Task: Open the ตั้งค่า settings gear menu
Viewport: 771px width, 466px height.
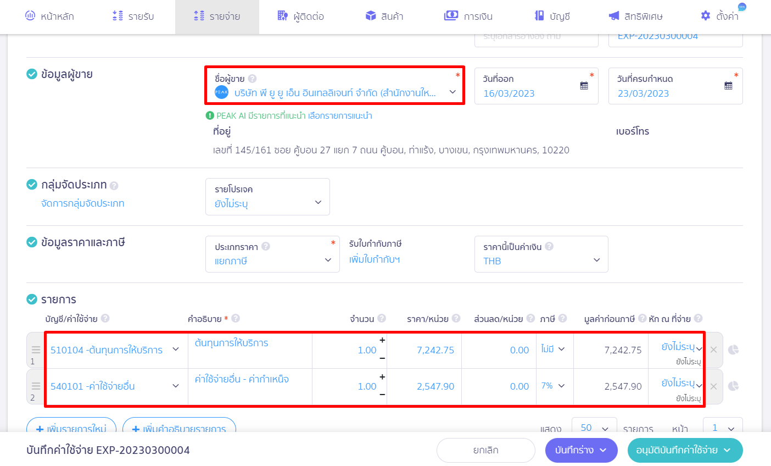Action: [x=720, y=16]
